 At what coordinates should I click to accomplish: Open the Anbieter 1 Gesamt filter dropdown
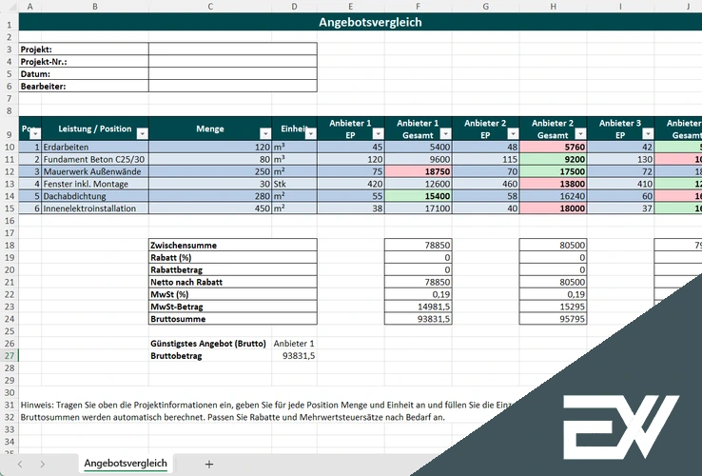[446, 133]
